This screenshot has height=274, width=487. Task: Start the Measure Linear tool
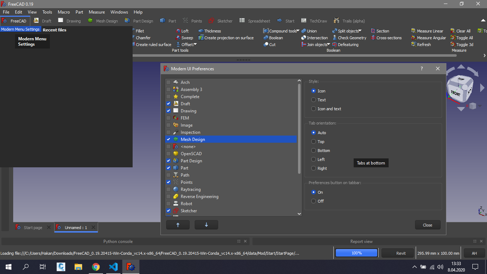point(427,31)
